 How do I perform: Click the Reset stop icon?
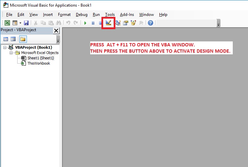coord(100,23)
